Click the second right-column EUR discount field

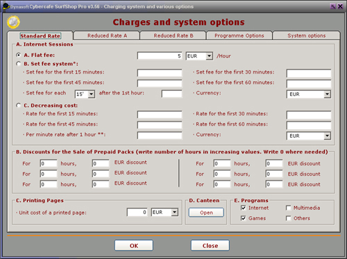274,174
